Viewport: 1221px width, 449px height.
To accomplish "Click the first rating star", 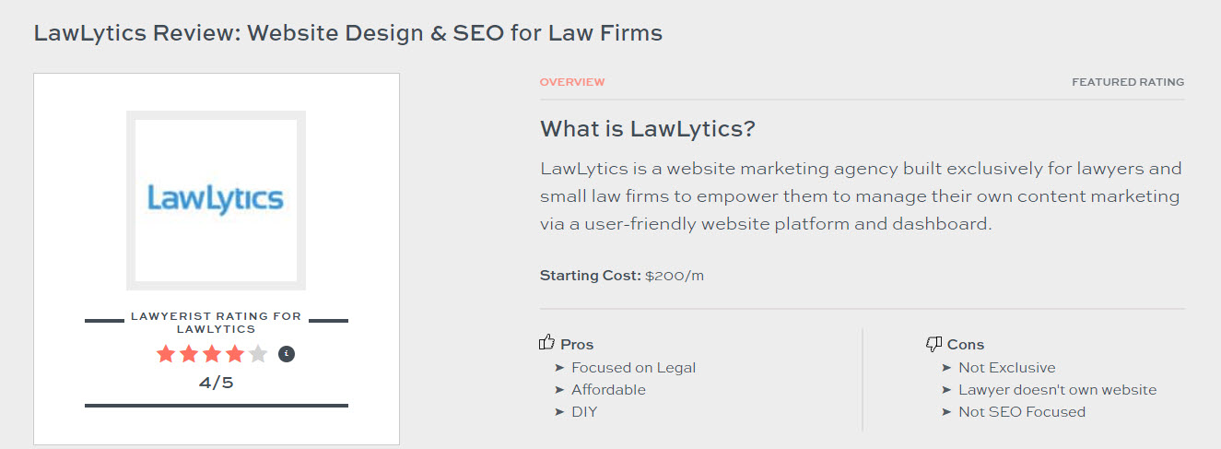I will tap(166, 353).
